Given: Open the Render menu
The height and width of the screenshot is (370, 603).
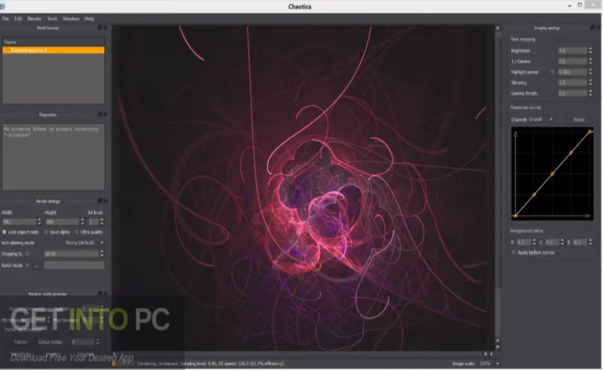Looking at the screenshot, I should coord(35,19).
